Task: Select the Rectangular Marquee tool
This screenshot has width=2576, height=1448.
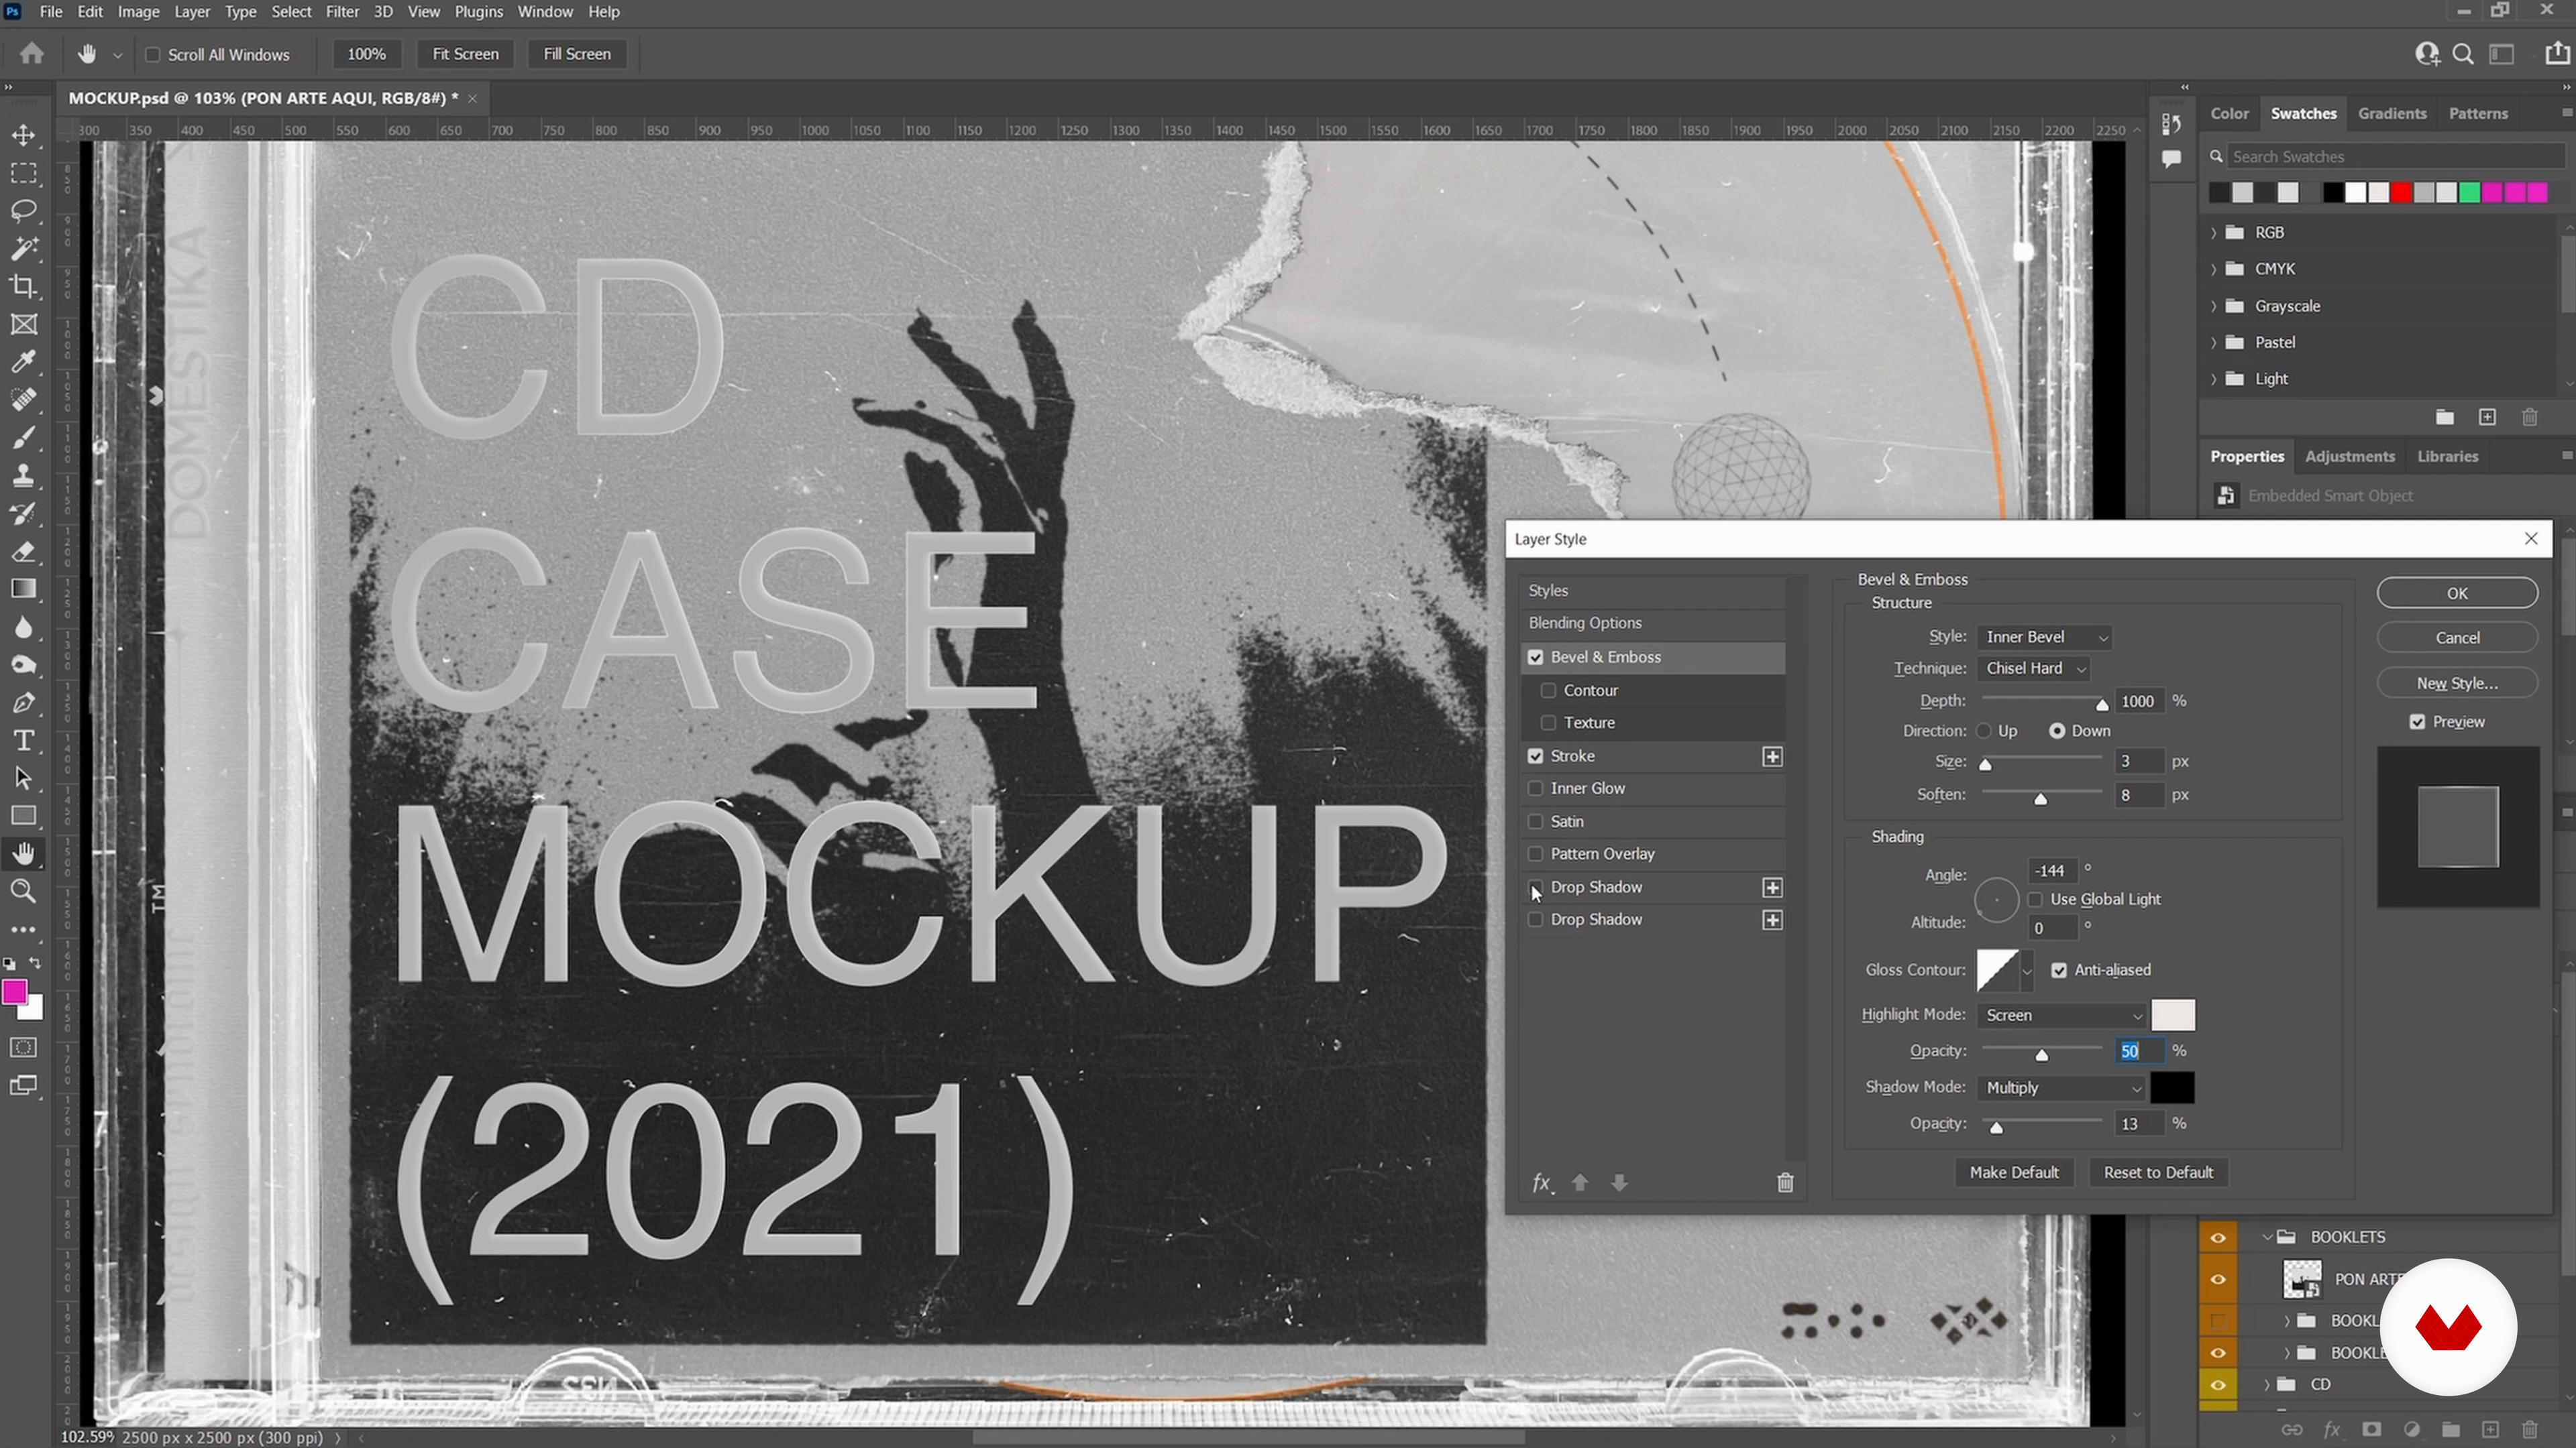Action: tap(24, 173)
